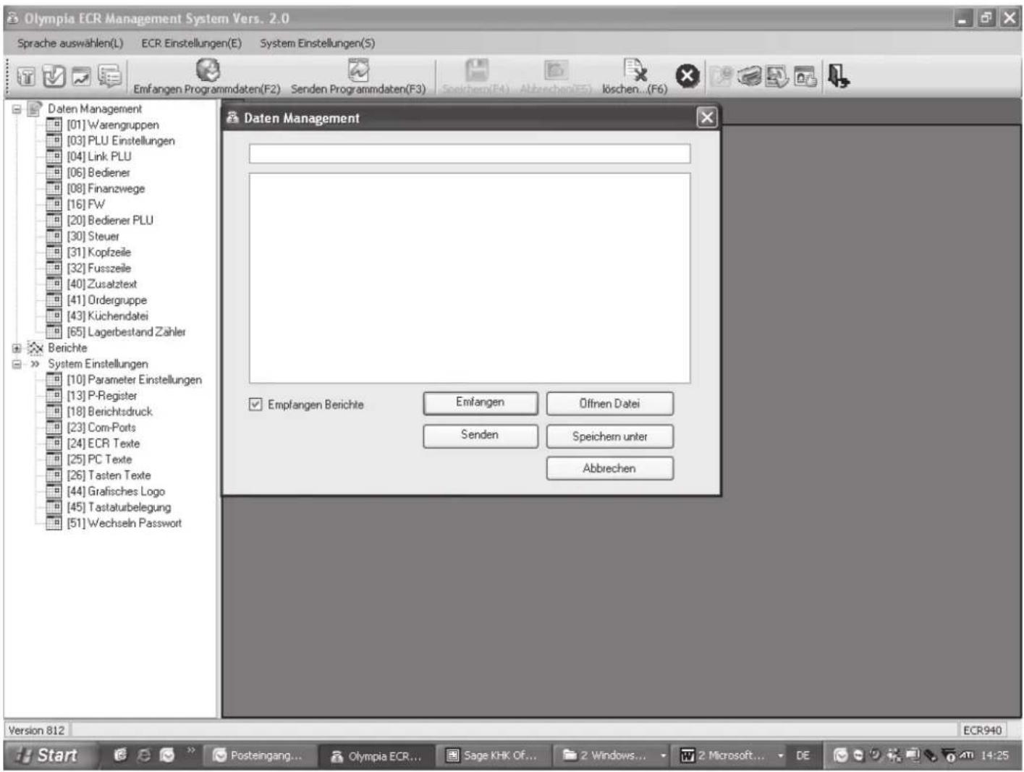
Task: Select [65] Lagerbestand Zähler in the tree
Action: (x=127, y=332)
